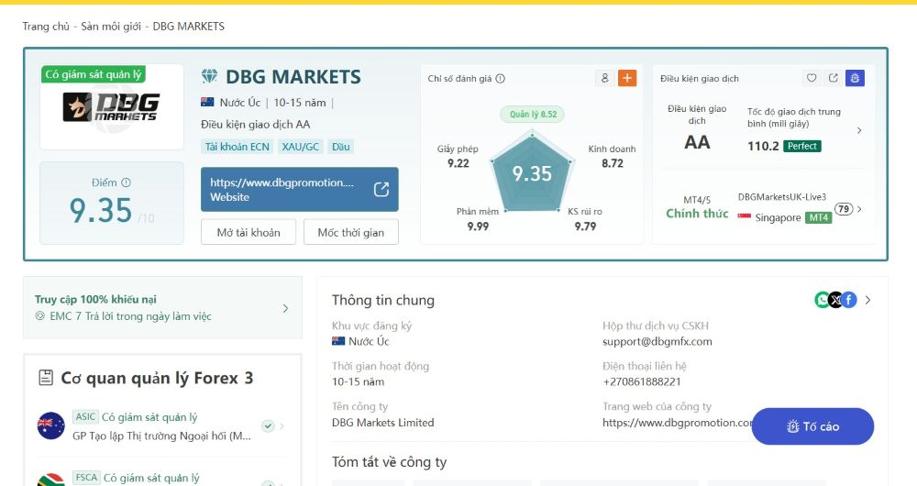Favorite broker with the heart icon
Image resolution: width=917 pixels, height=486 pixels.
point(812,78)
